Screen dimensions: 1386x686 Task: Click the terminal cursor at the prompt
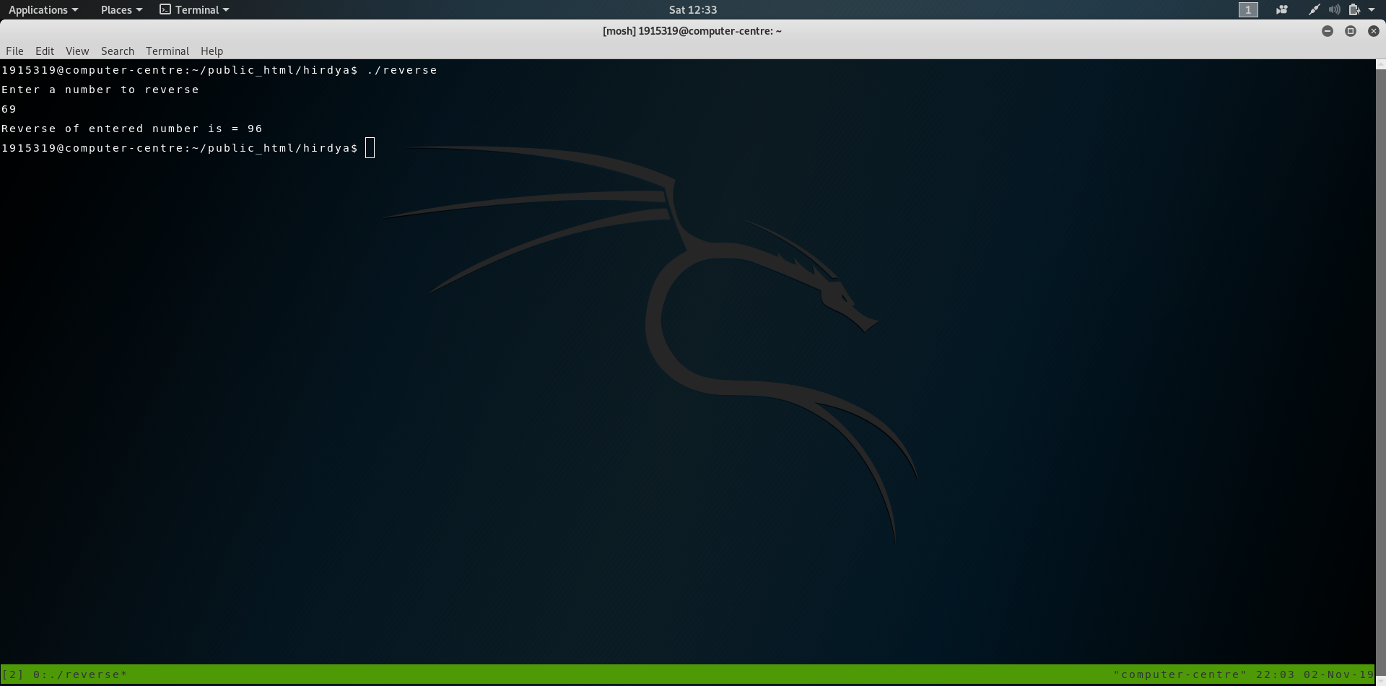pos(370,148)
